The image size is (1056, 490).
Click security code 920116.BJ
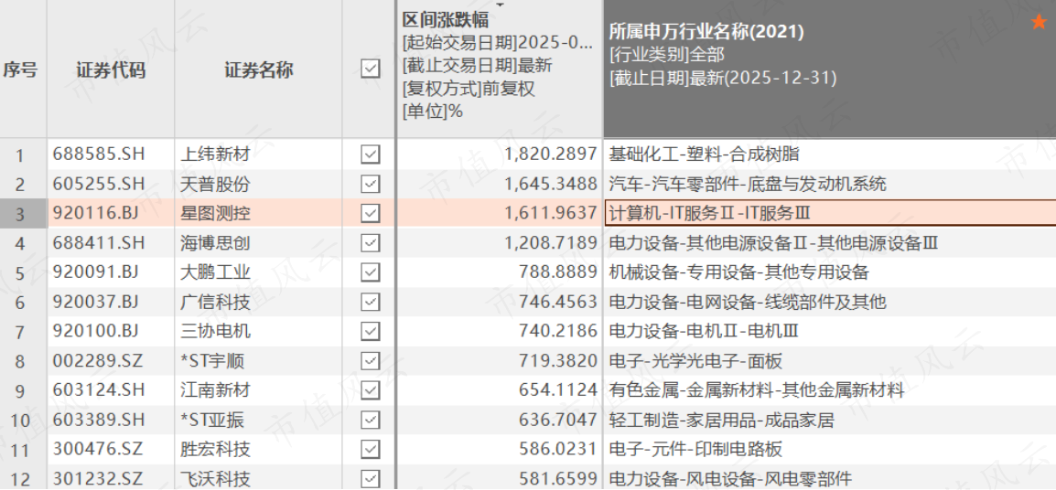point(96,213)
